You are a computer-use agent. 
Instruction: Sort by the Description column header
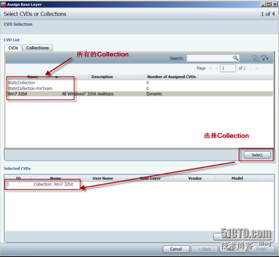tap(102, 77)
